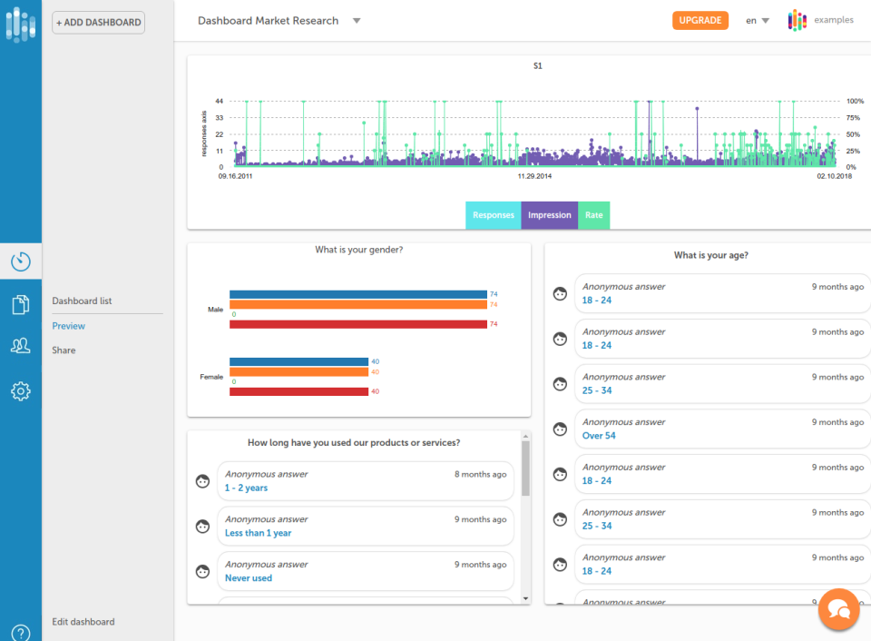871x641 pixels.
Task: Open the orange live chat bubble
Action: [x=838, y=609]
